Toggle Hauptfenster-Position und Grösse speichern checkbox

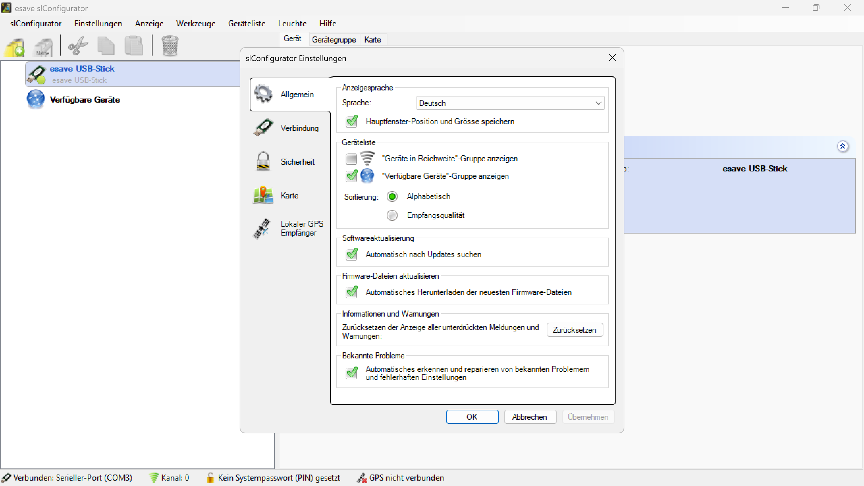click(352, 121)
